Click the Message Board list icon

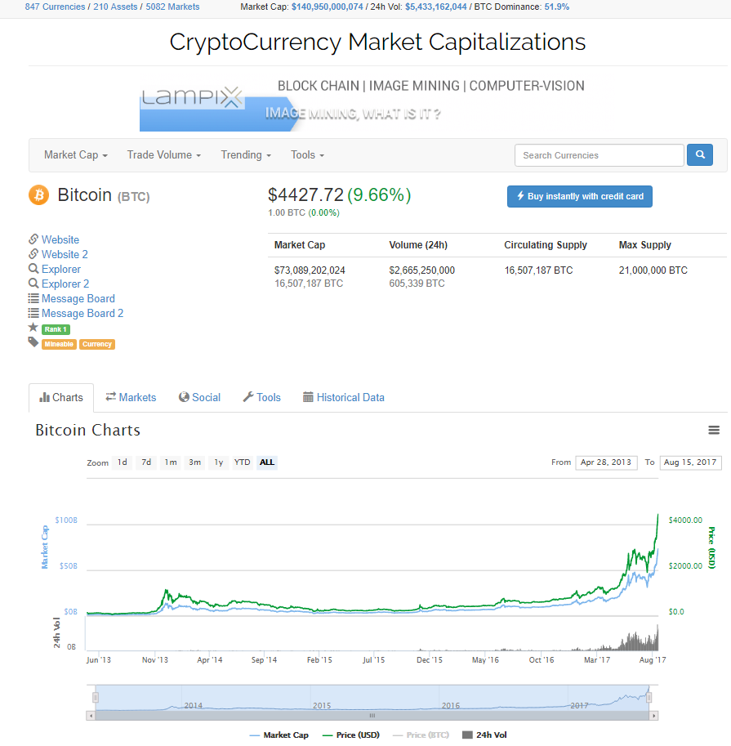(33, 298)
